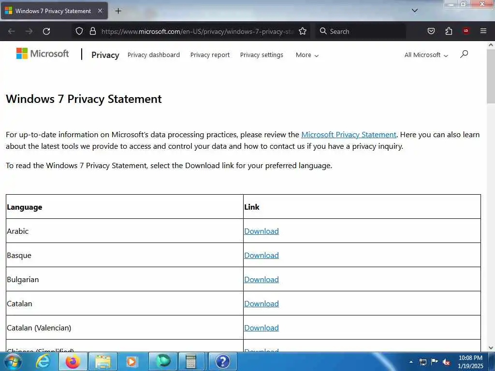Download the Catalan (Valencian) privacy statement

coord(262,328)
